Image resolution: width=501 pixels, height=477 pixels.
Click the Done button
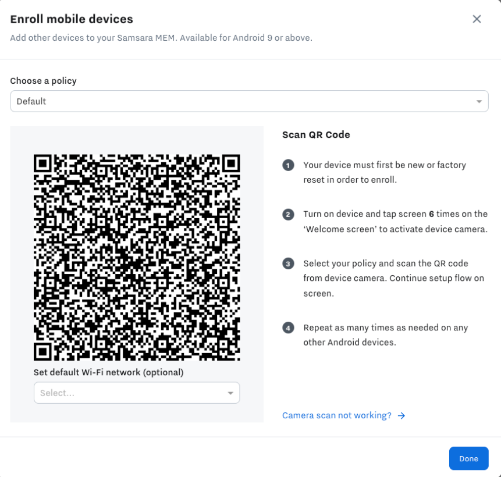[x=468, y=458]
